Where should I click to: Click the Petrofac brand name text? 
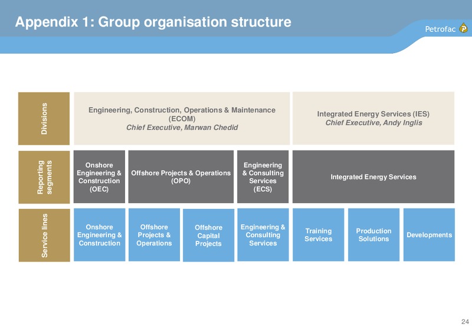pyautogui.click(x=440, y=29)
